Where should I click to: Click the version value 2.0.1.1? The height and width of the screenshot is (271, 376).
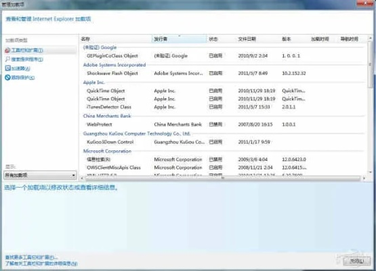pyautogui.click(x=289, y=107)
